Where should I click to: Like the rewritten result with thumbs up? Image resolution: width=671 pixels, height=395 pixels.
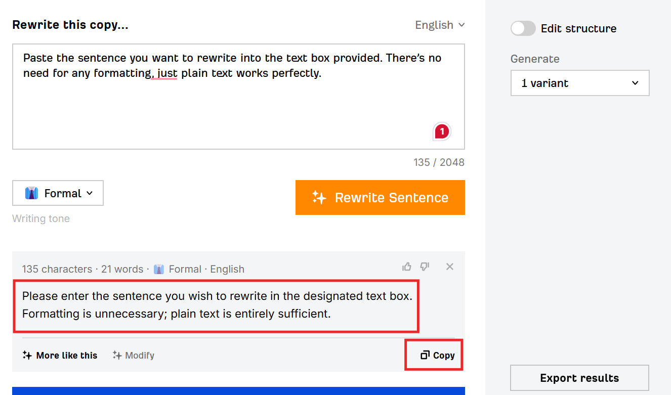(407, 267)
